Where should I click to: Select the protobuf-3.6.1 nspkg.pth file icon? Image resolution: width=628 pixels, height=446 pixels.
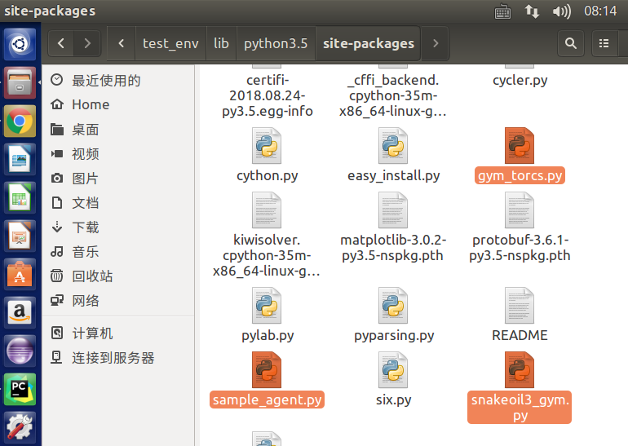click(x=520, y=210)
